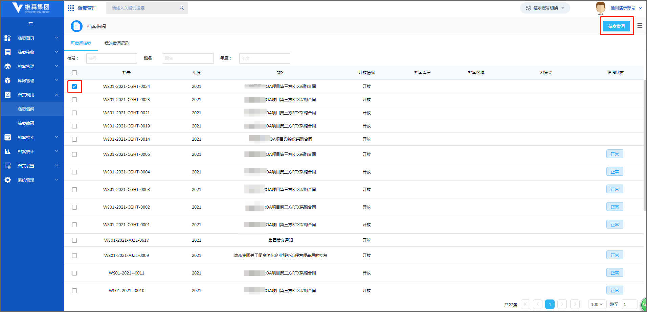
Task: Click the keyword search box 请输入关键词搜索
Action: click(147, 8)
